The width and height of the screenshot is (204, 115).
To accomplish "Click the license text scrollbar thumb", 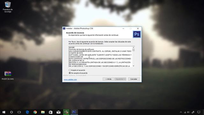I will coord(134,50).
